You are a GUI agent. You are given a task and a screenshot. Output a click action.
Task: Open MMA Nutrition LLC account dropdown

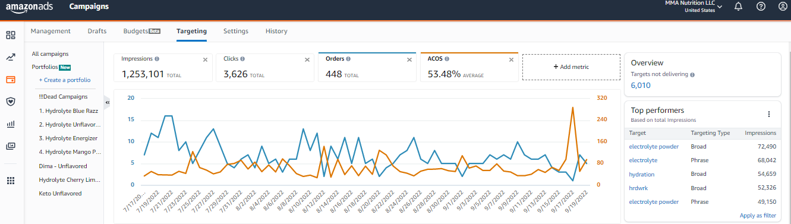click(x=694, y=7)
